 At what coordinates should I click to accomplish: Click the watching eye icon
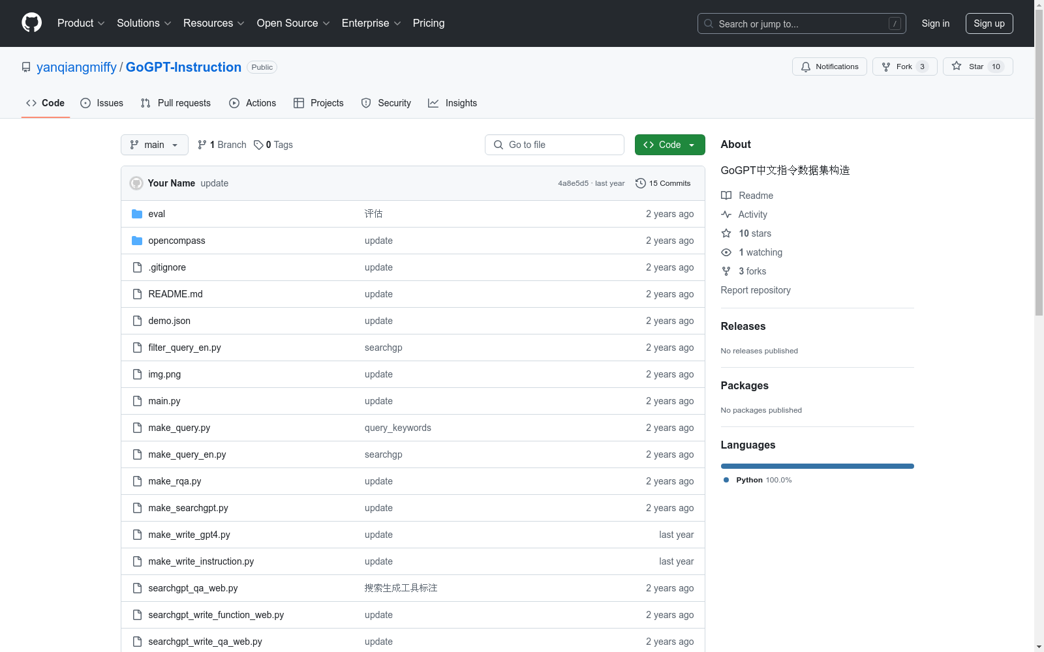(x=726, y=252)
